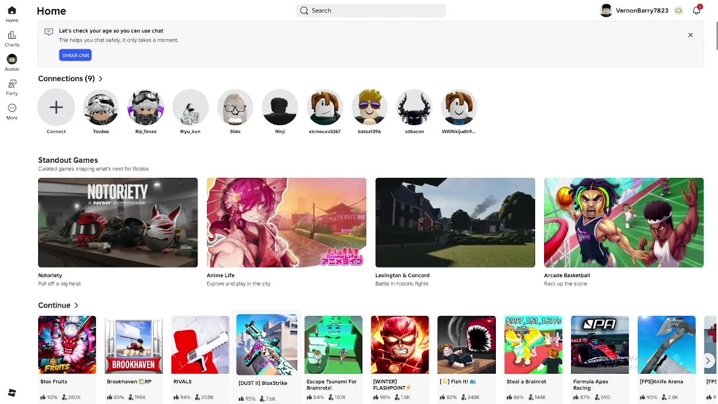Click the Search input field
The width and height of the screenshot is (718, 404).
[x=371, y=11]
